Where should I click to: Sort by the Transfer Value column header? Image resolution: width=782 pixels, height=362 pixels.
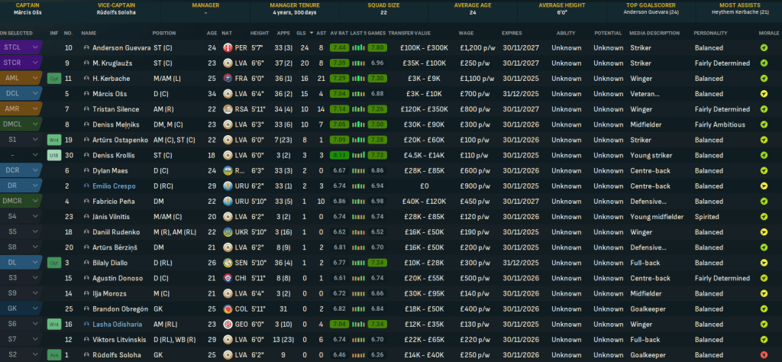(409, 34)
